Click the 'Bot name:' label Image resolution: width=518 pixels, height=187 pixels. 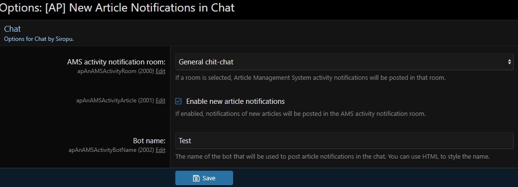point(149,140)
